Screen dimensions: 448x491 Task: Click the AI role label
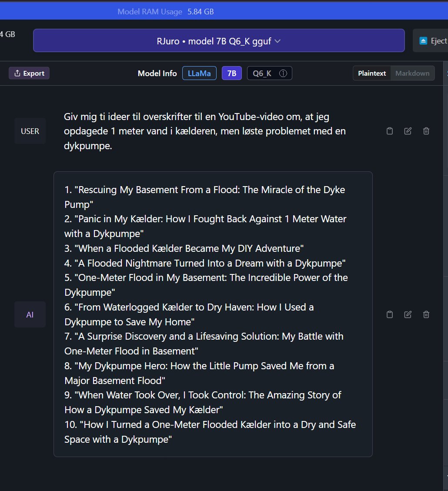coord(30,314)
